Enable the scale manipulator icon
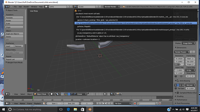 pos(74,94)
